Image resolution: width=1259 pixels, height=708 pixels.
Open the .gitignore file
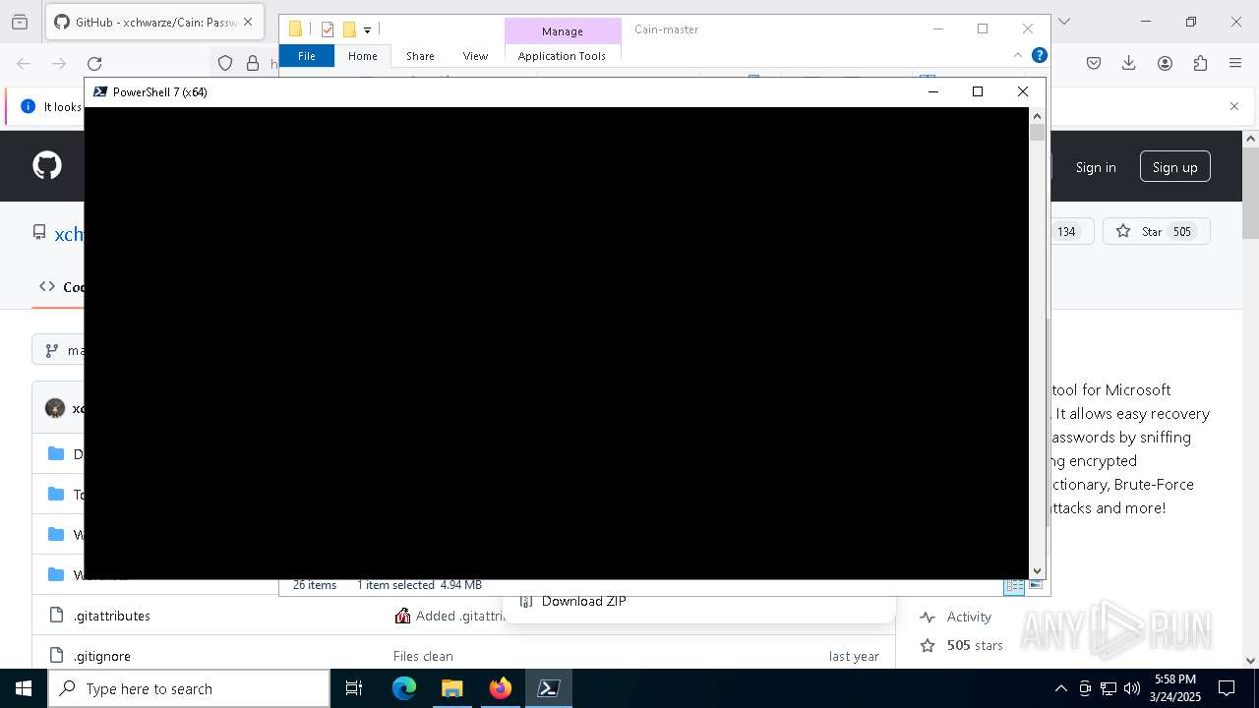(102, 656)
